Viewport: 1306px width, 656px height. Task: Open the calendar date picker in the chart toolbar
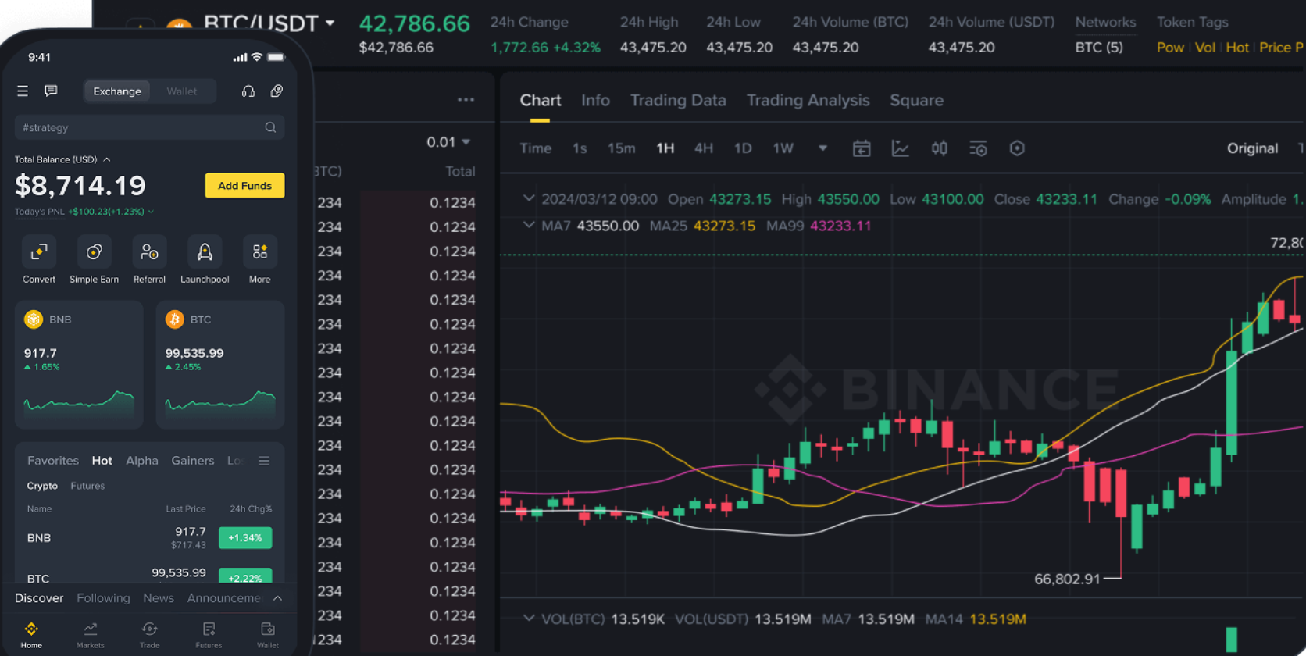(x=862, y=148)
